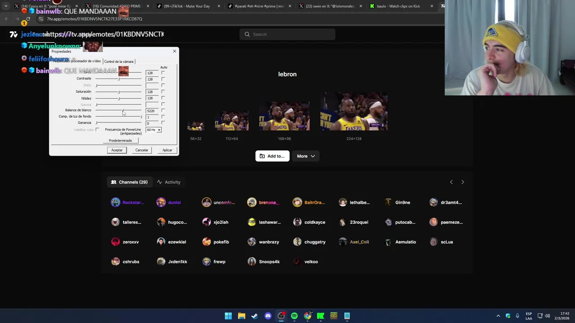Click the microphone tray icon
575x323 pixels.
tap(517, 316)
